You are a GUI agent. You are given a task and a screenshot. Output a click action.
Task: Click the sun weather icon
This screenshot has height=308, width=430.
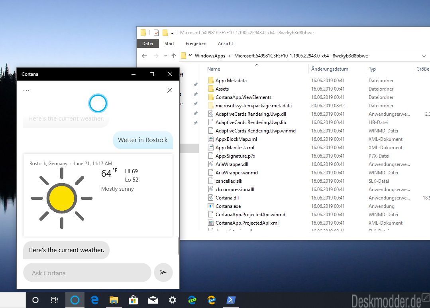pos(62,198)
